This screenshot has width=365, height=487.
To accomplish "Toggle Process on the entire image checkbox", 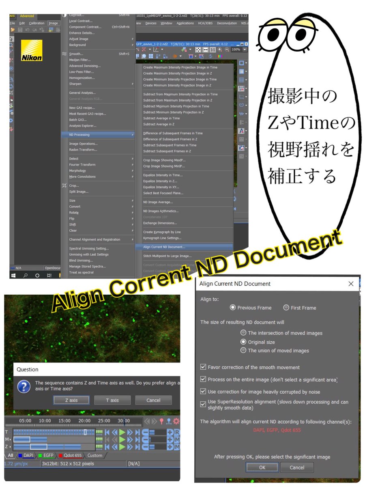I will click(x=203, y=379).
